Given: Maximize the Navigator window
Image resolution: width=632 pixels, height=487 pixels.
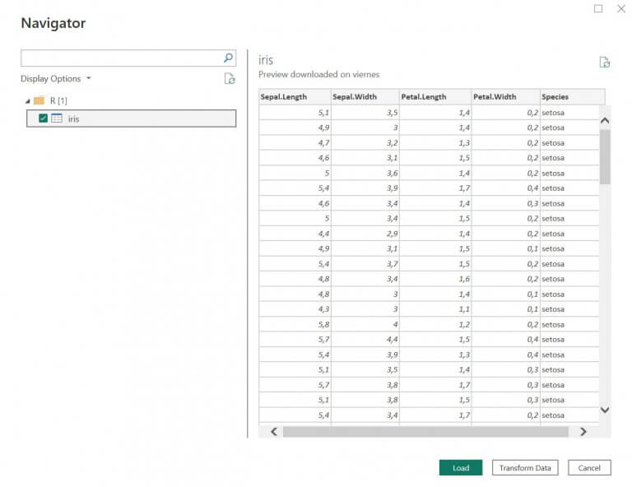Looking at the screenshot, I should click(598, 9).
